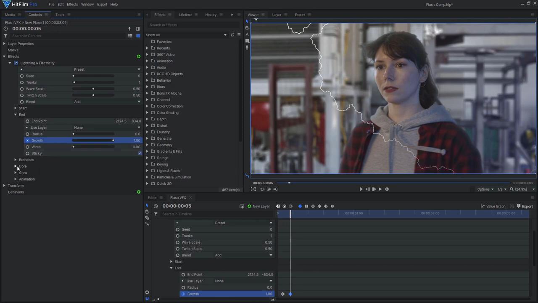The image size is (538, 303).
Task: Adjust the Growth slider in Controls
Action: click(x=93, y=141)
